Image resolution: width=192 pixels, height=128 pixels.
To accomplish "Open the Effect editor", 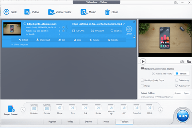I will click(x=23, y=40).
